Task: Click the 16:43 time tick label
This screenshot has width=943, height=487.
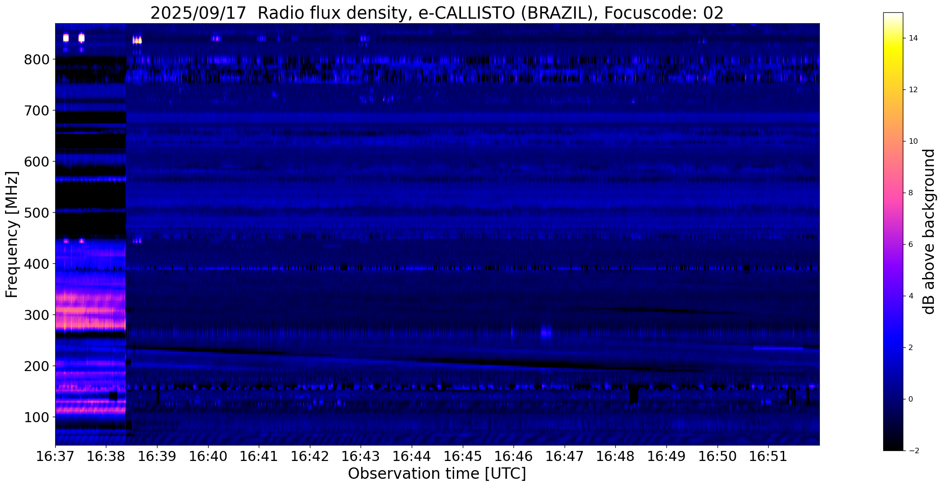Action: (x=361, y=456)
